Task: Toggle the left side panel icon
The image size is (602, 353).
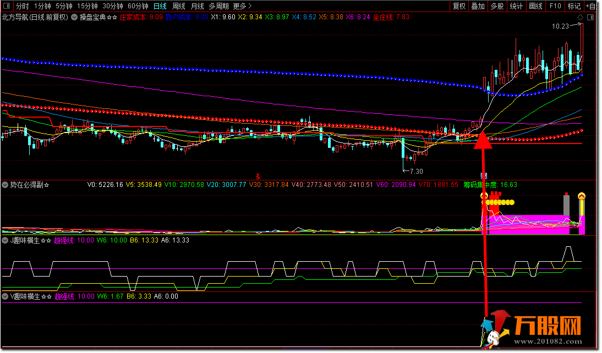Action: click(x=7, y=6)
